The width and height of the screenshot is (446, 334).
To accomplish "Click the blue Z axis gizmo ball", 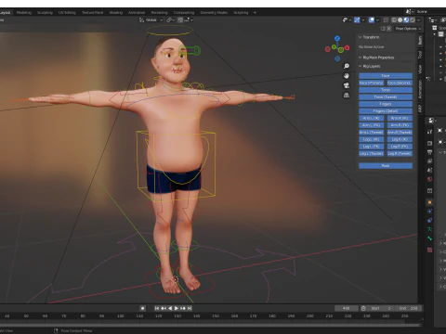I will pos(337,39).
